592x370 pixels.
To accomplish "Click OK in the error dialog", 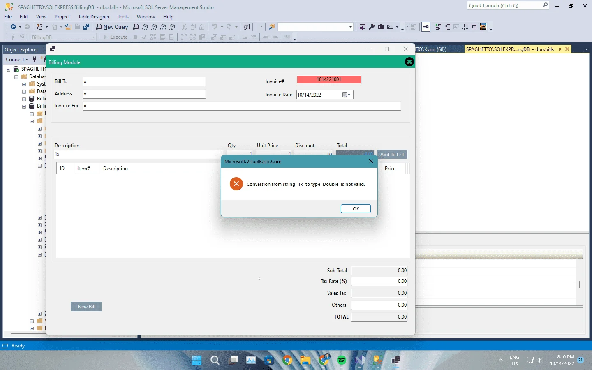I will (356, 209).
